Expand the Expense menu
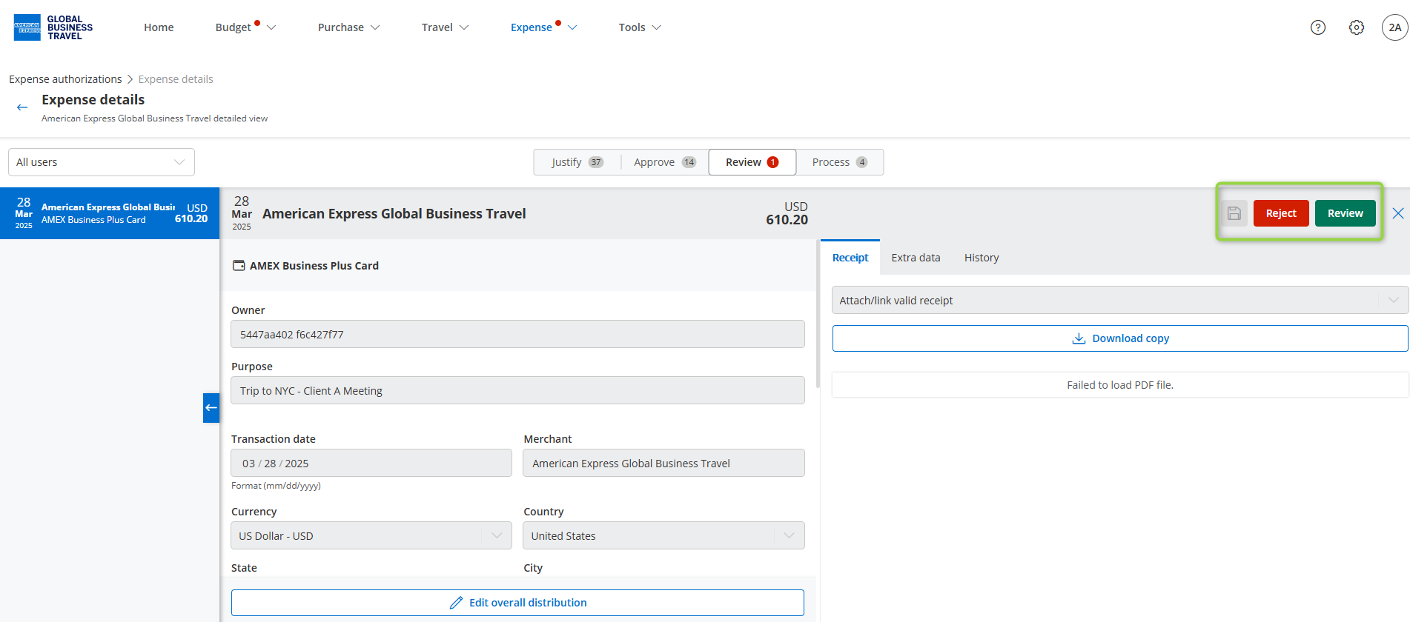Viewport: 1410px width, 622px height. tap(543, 27)
